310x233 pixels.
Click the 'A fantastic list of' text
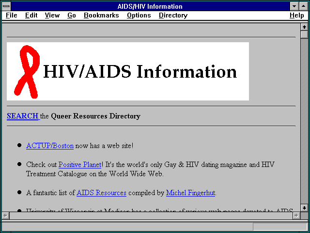(50, 193)
